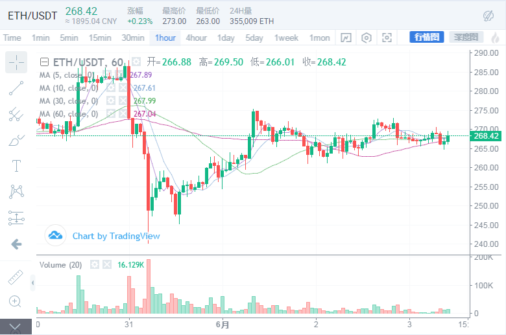Select the trend line drawing tool

16,89
